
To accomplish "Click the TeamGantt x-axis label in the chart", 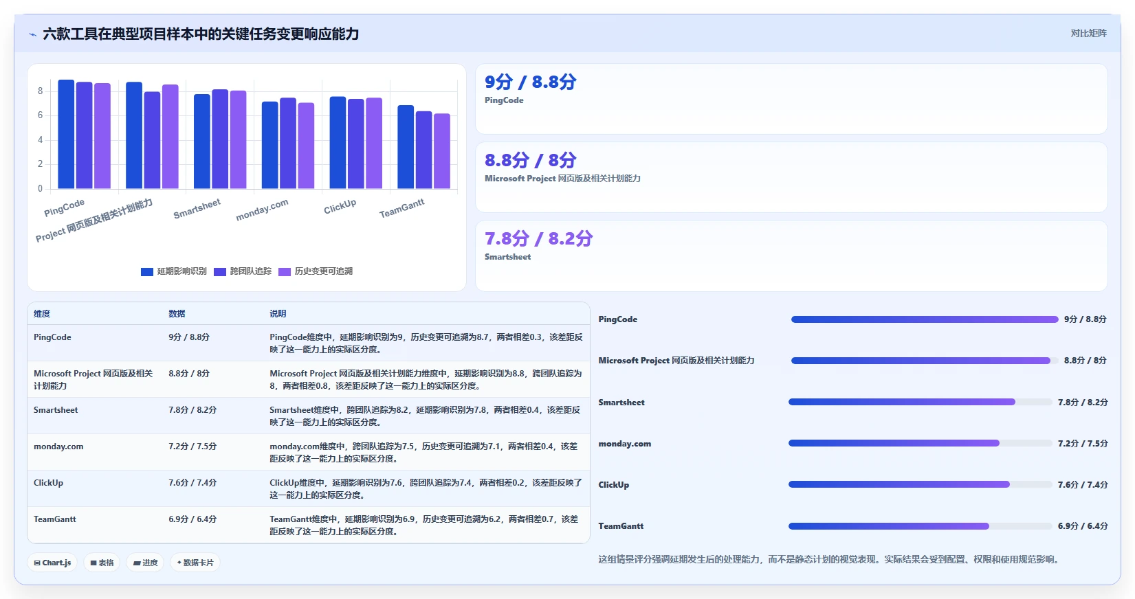I will (402, 208).
